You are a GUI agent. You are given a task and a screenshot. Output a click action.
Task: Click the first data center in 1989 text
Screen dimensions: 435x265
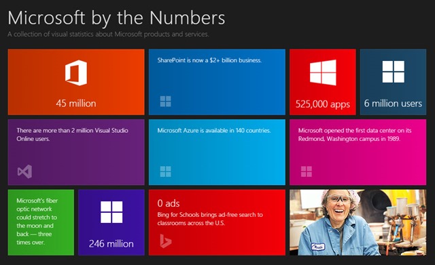point(355,134)
